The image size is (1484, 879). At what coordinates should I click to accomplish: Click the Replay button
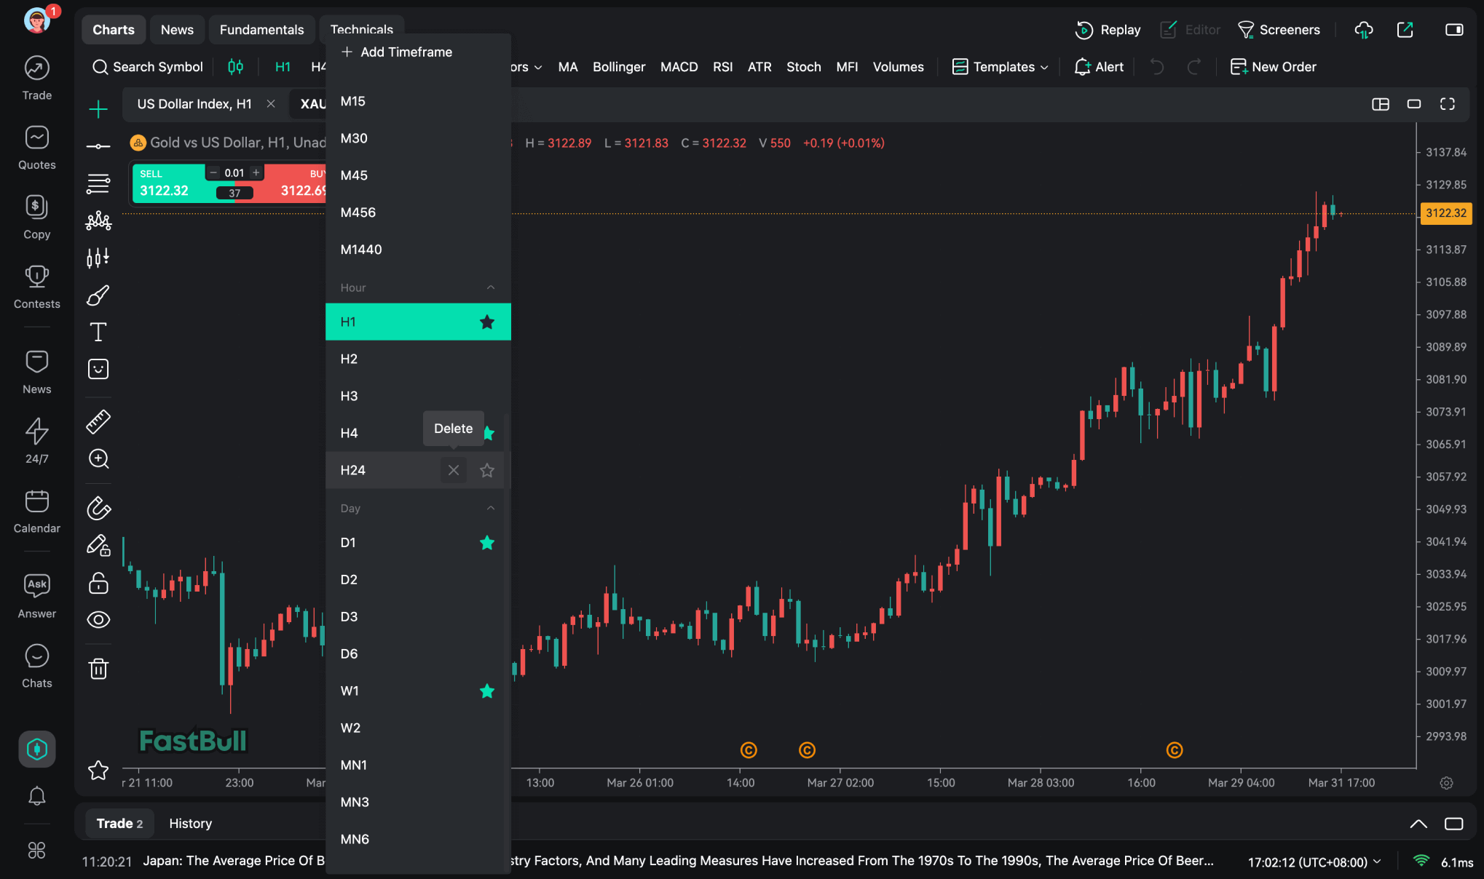pyautogui.click(x=1108, y=30)
